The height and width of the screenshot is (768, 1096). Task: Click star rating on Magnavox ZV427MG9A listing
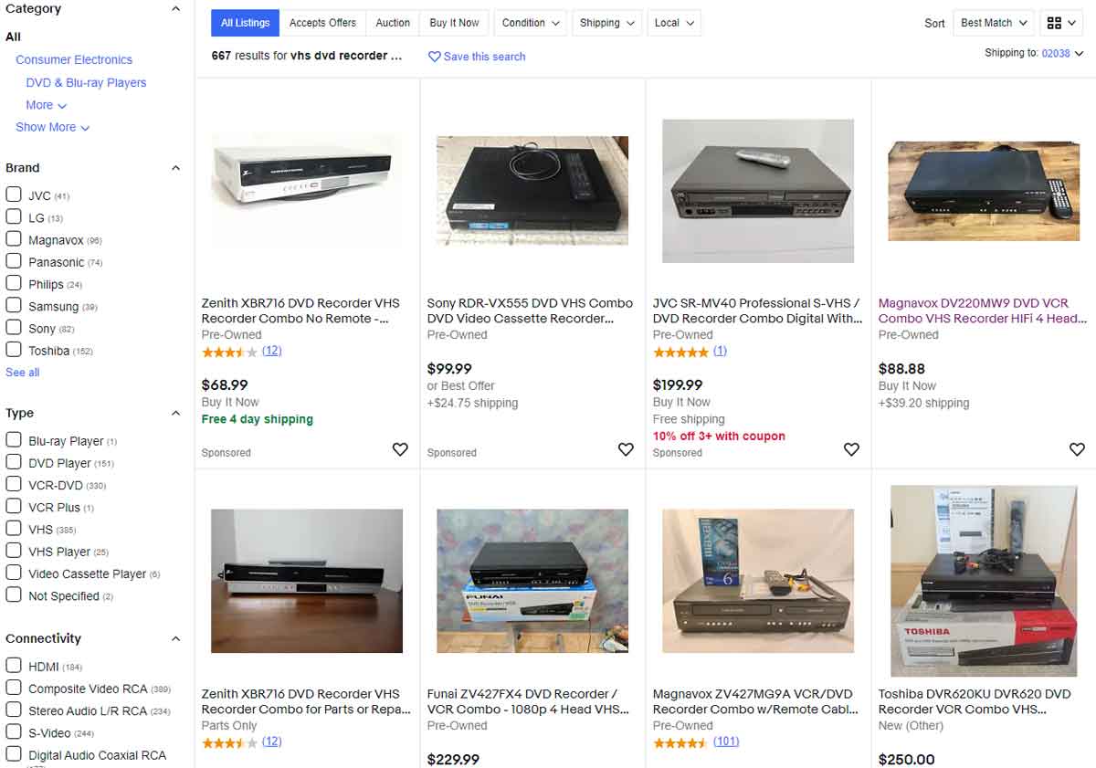(680, 742)
